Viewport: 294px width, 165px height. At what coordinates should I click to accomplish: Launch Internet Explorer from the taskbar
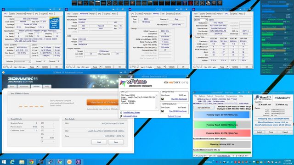tap(12, 162)
